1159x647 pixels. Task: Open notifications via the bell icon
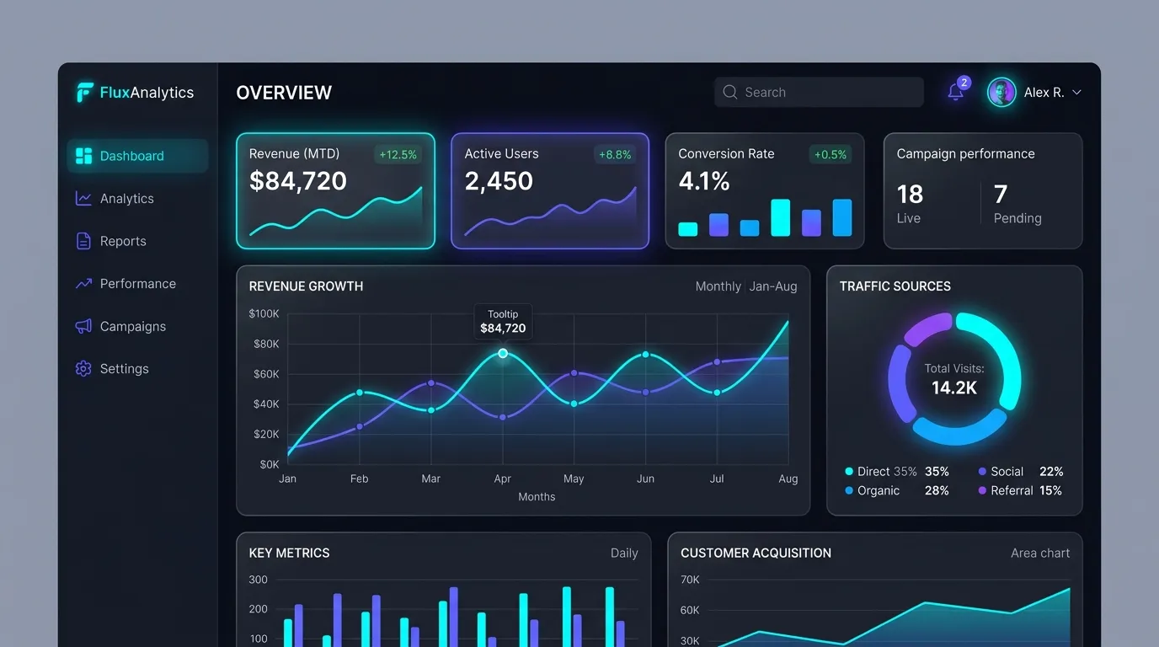tap(955, 93)
